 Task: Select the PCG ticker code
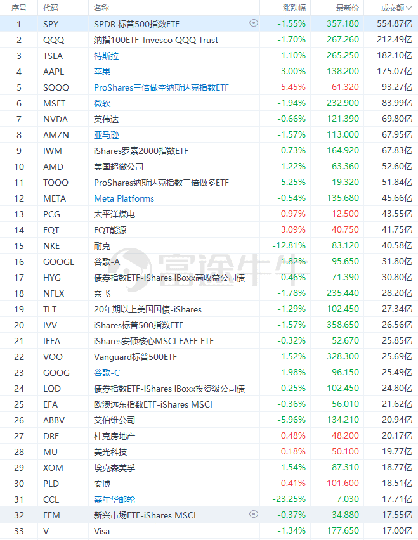(x=51, y=214)
